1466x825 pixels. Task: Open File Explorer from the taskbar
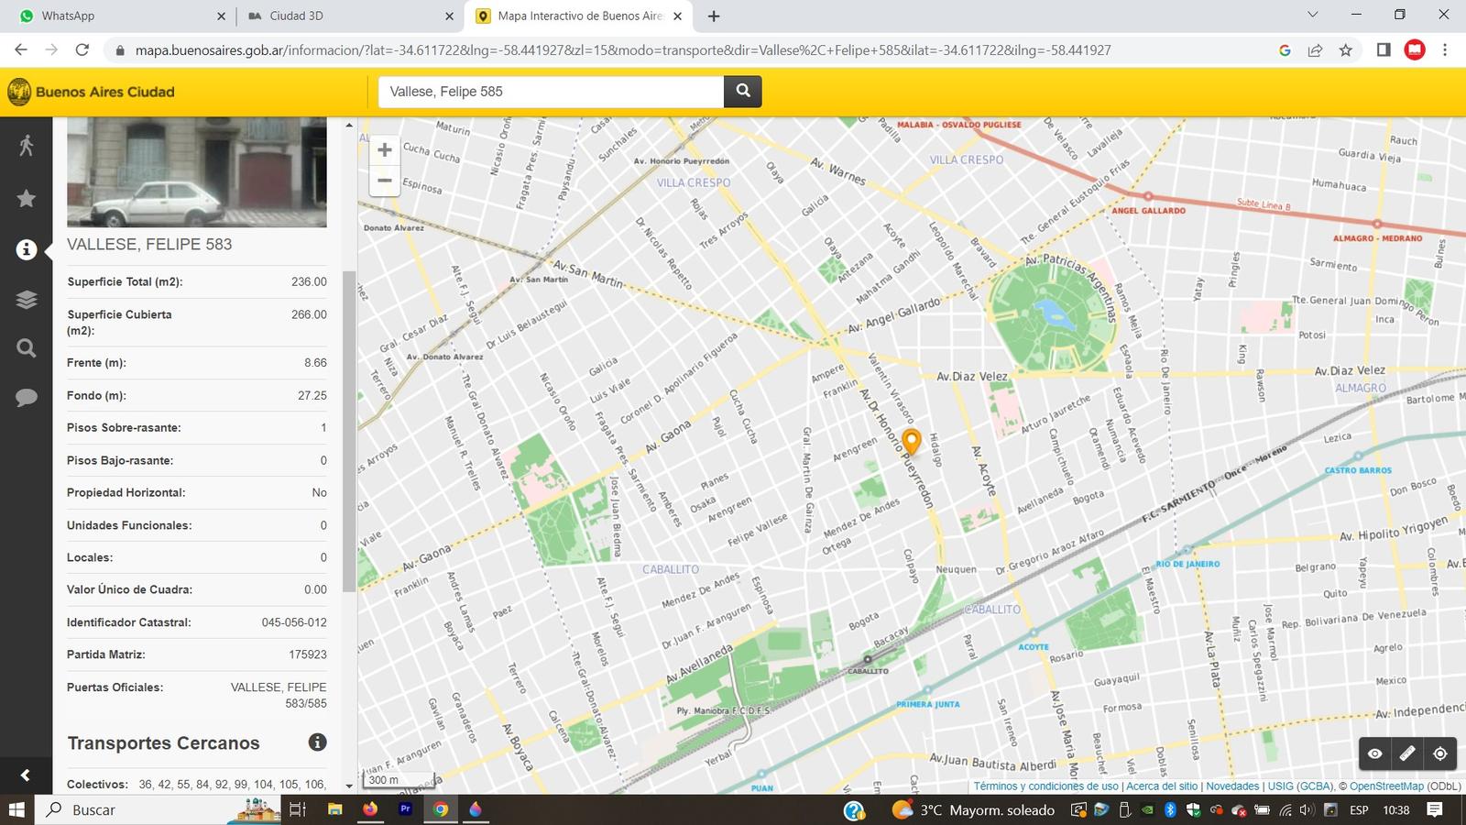334,809
